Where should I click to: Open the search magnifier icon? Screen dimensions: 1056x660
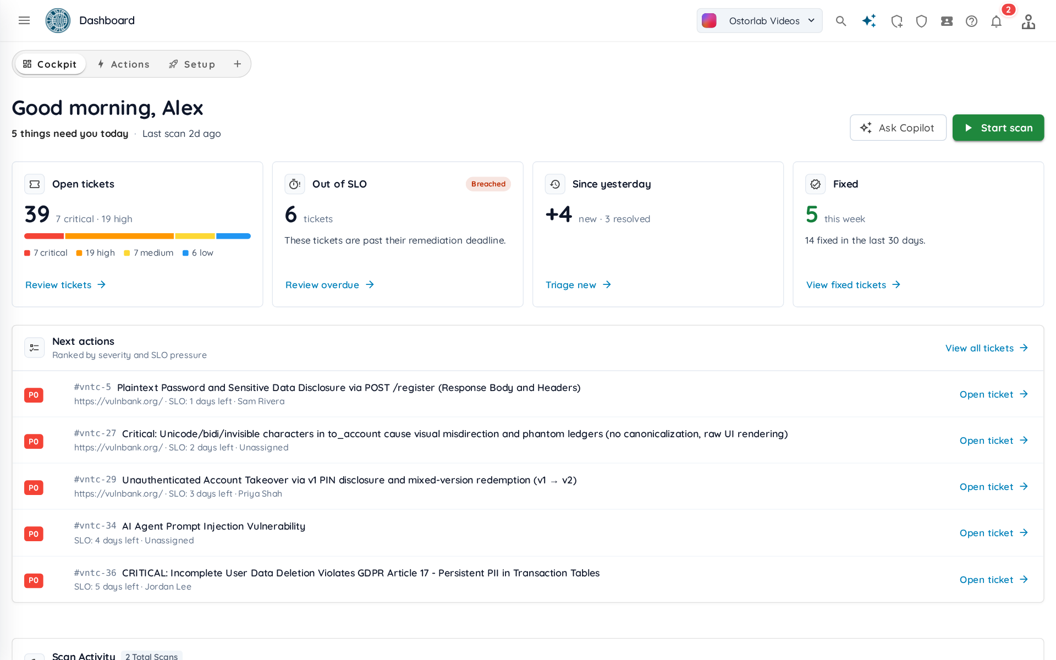tap(841, 21)
